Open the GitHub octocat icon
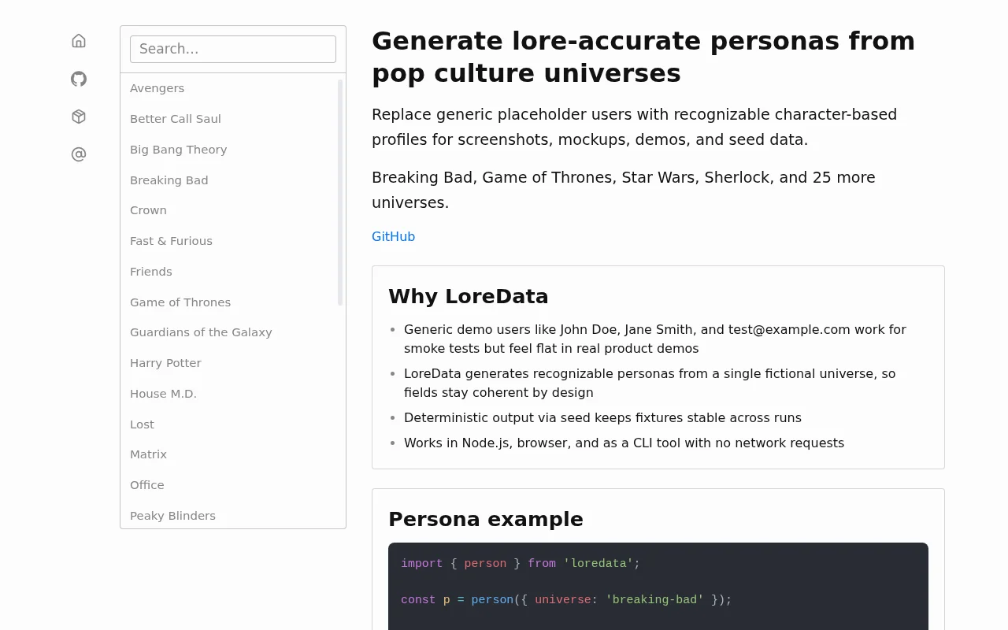 coord(79,79)
